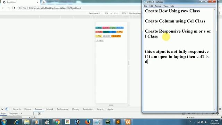Screen dimensions: 222x125
Task: Switch to the Network tab
Action: (49, 109)
